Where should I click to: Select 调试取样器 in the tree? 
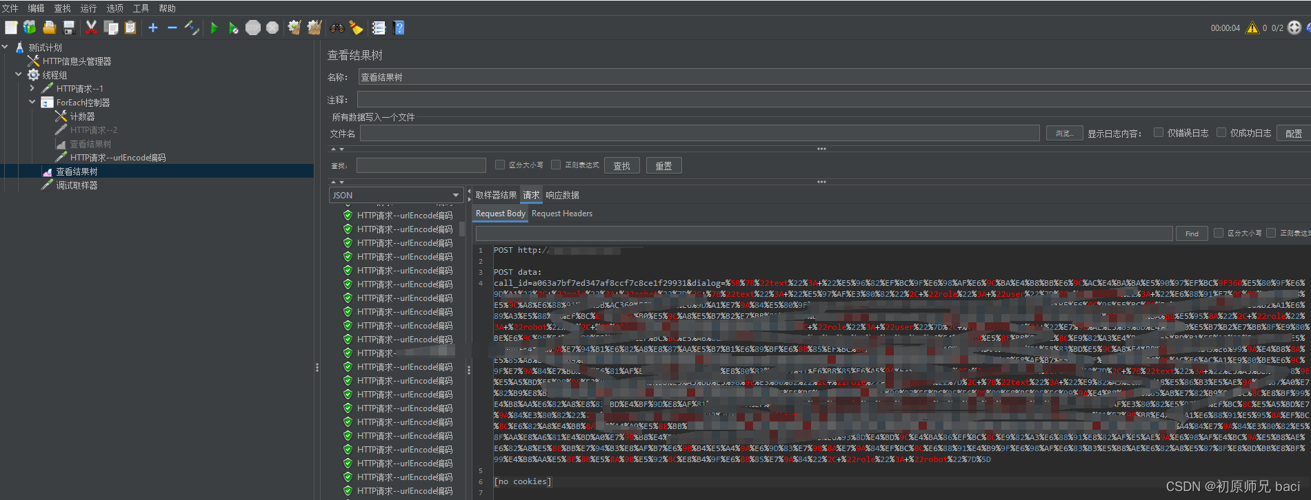click(x=77, y=185)
